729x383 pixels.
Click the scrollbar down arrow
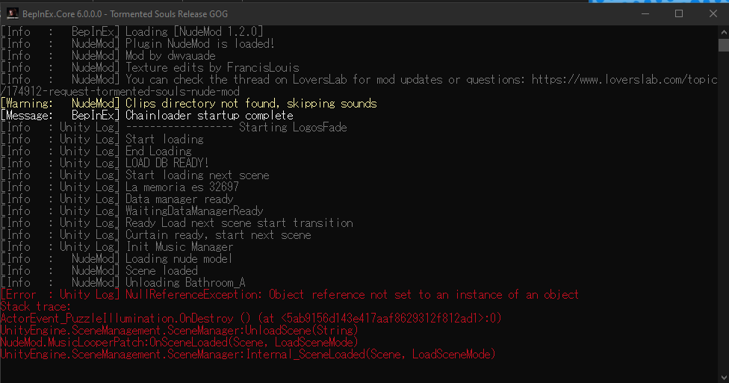pos(724,377)
